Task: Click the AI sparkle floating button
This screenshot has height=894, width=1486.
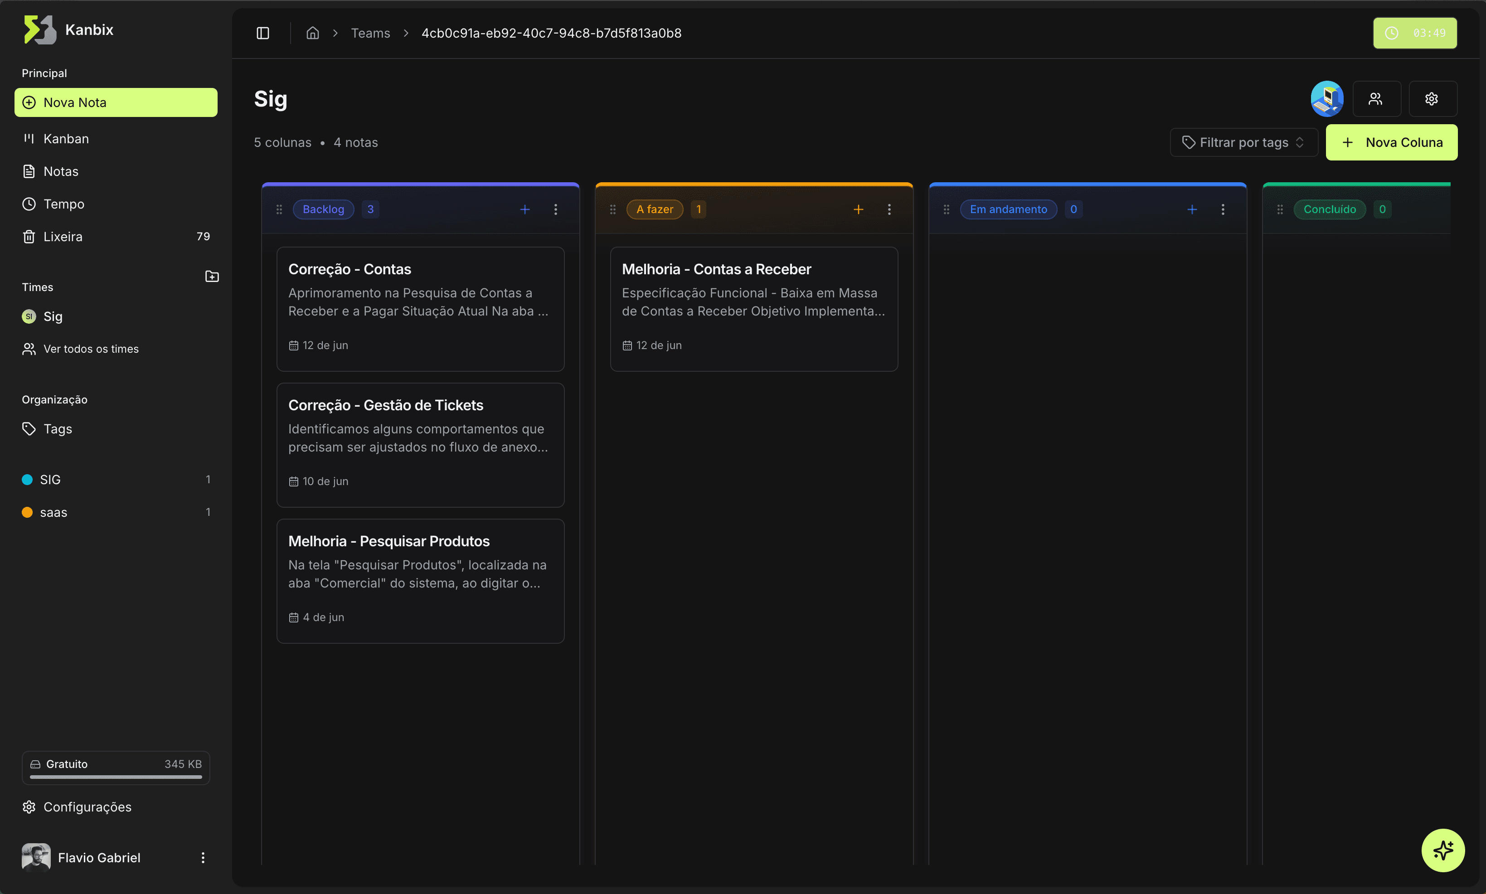Action: (x=1442, y=850)
